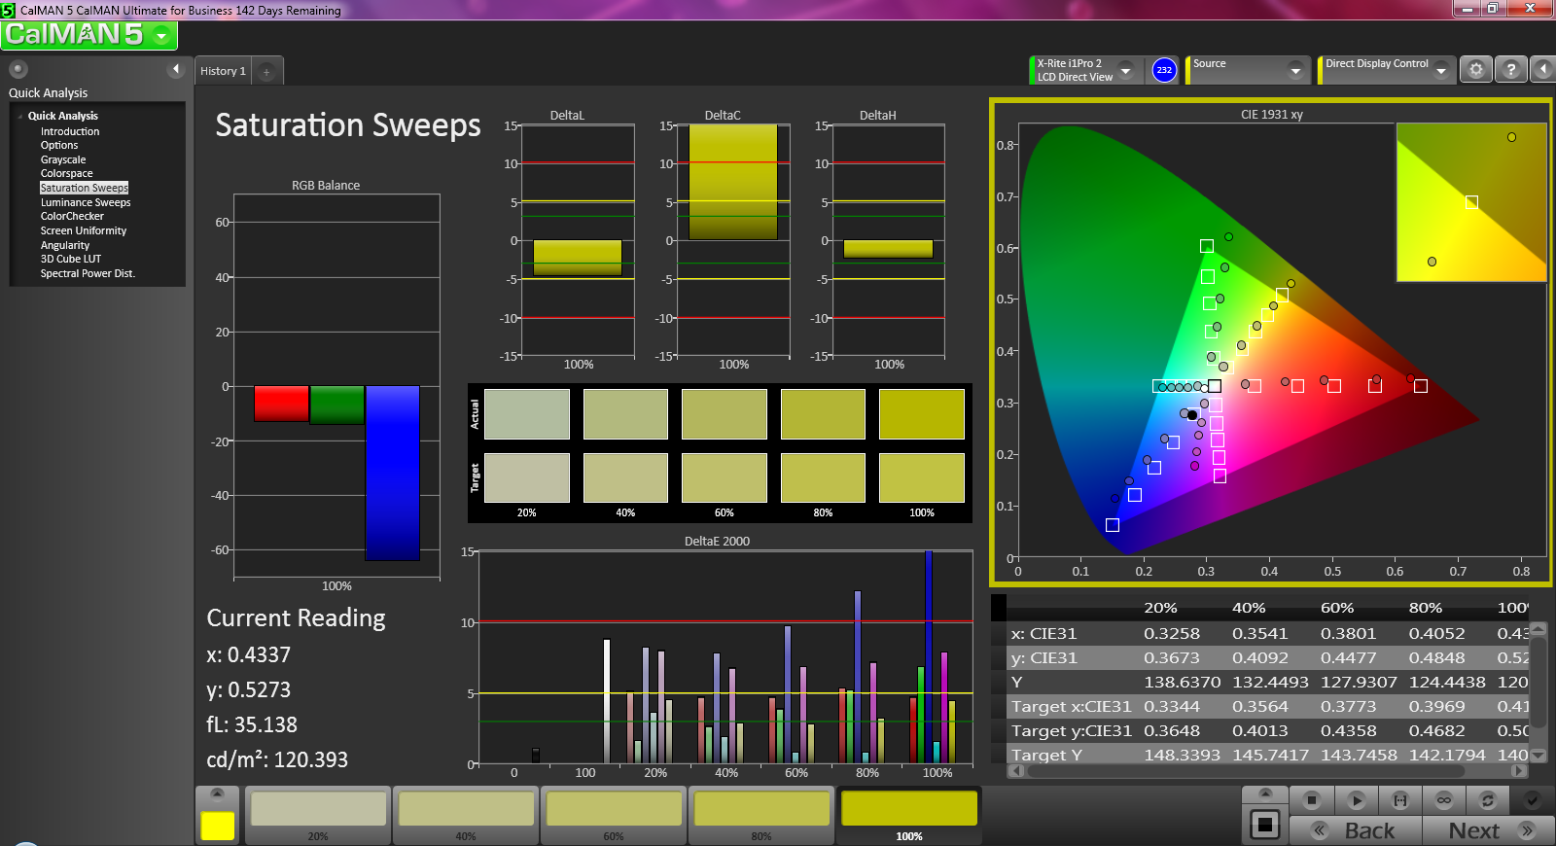Open help with the question mark icon
The height and width of the screenshot is (846, 1556).
tap(1510, 70)
